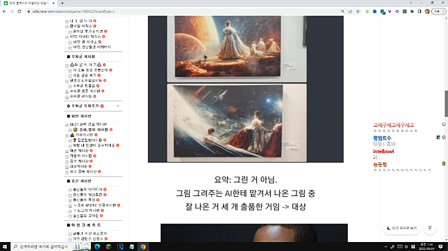Viewport: 448px width, 251px height.
Task: Open the green cube app in taskbar
Action: tap(109, 247)
